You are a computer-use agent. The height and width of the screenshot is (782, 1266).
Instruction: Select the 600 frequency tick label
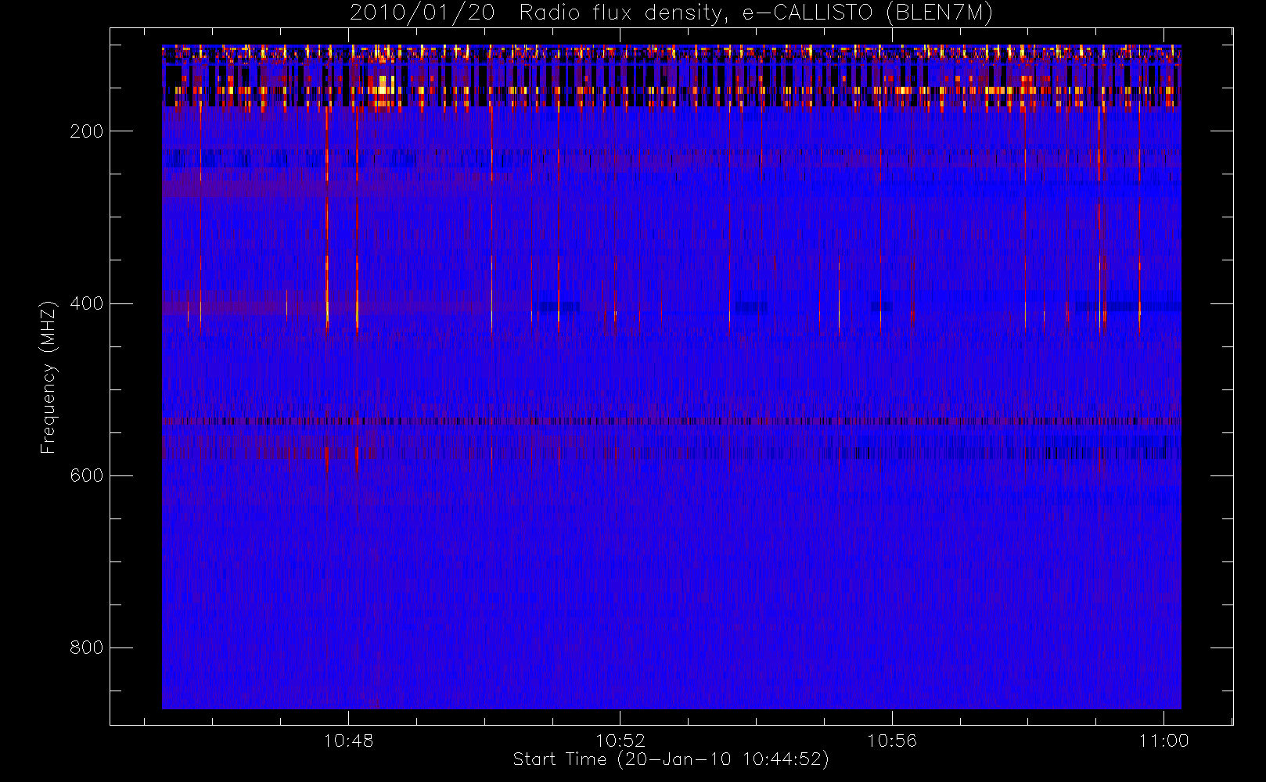[x=87, y=475]
